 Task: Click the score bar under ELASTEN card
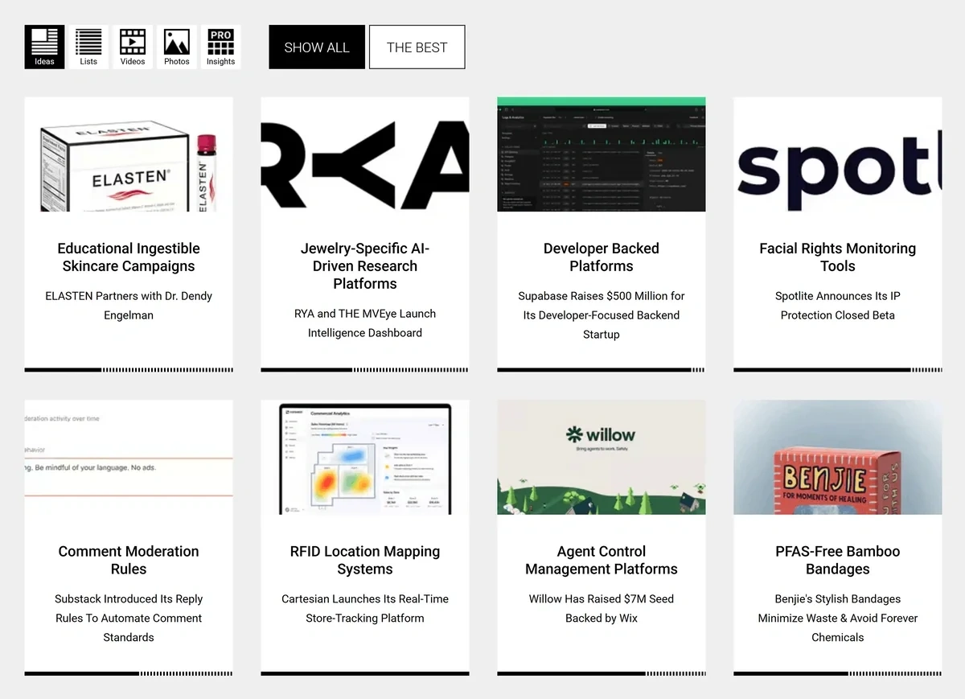click(x=129, y=370)
